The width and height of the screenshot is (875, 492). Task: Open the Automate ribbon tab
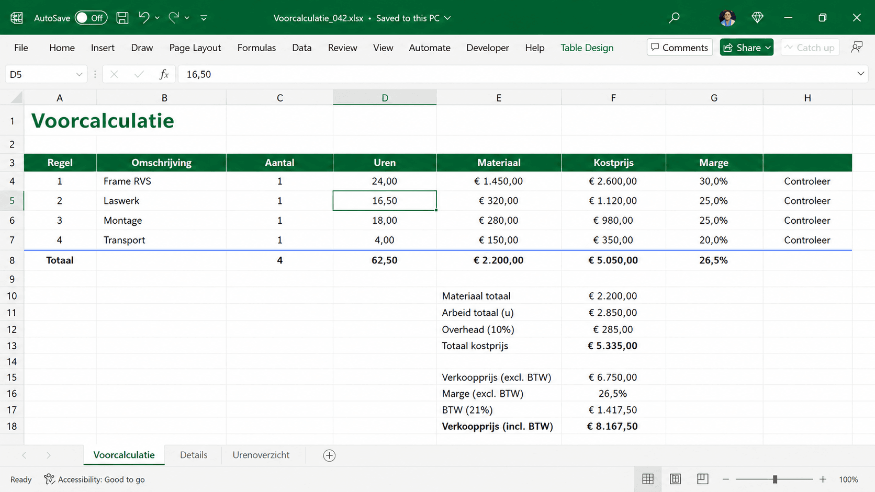430,48
